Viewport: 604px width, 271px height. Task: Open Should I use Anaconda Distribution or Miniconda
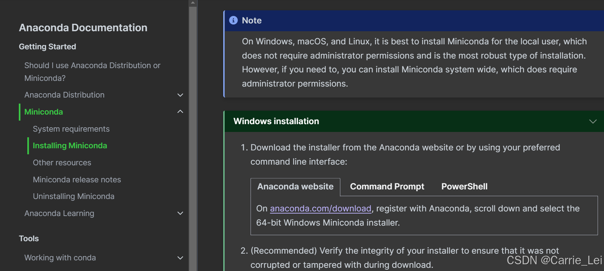pyautogui.click(x=92, y=72)
